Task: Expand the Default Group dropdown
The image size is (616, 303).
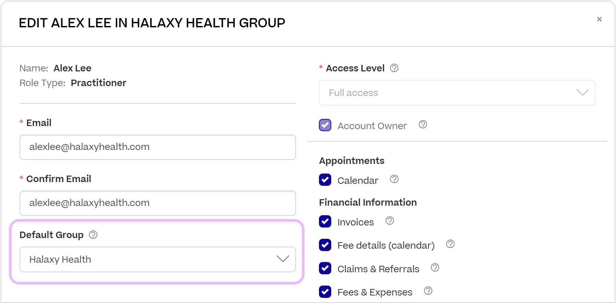Action: 157,259
